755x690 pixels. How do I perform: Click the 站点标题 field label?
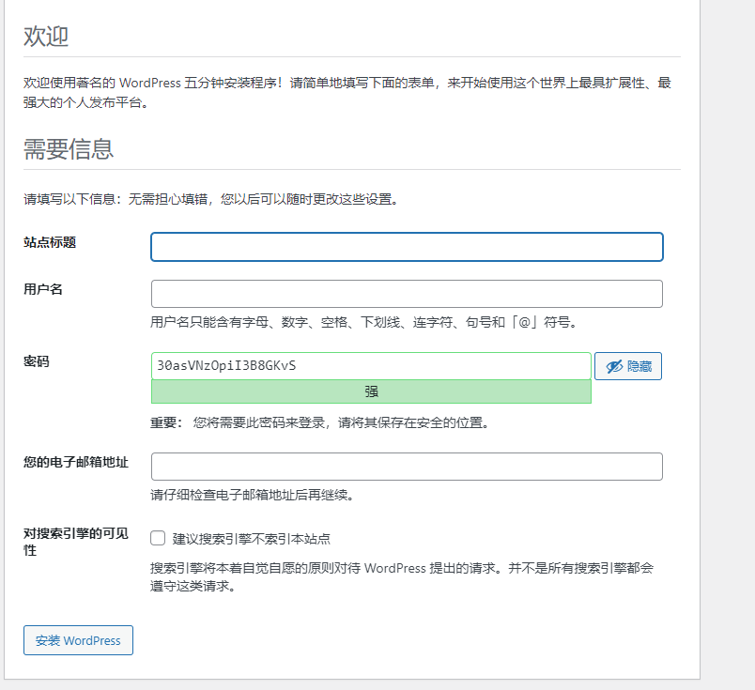coord(50,242)
